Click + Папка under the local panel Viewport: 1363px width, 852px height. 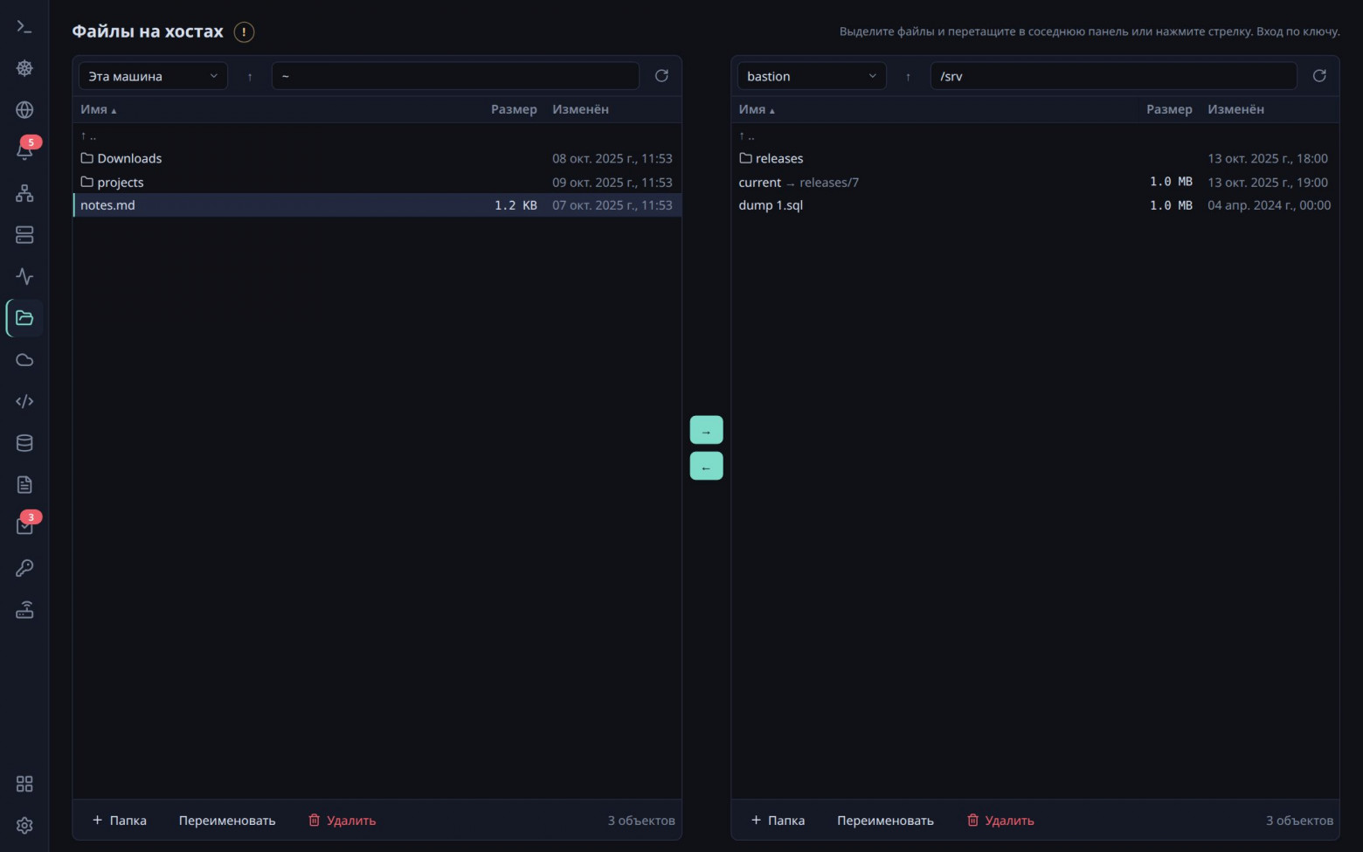point(120,821)
